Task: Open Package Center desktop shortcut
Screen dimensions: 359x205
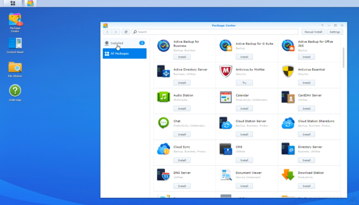Action: pos(15,22)
